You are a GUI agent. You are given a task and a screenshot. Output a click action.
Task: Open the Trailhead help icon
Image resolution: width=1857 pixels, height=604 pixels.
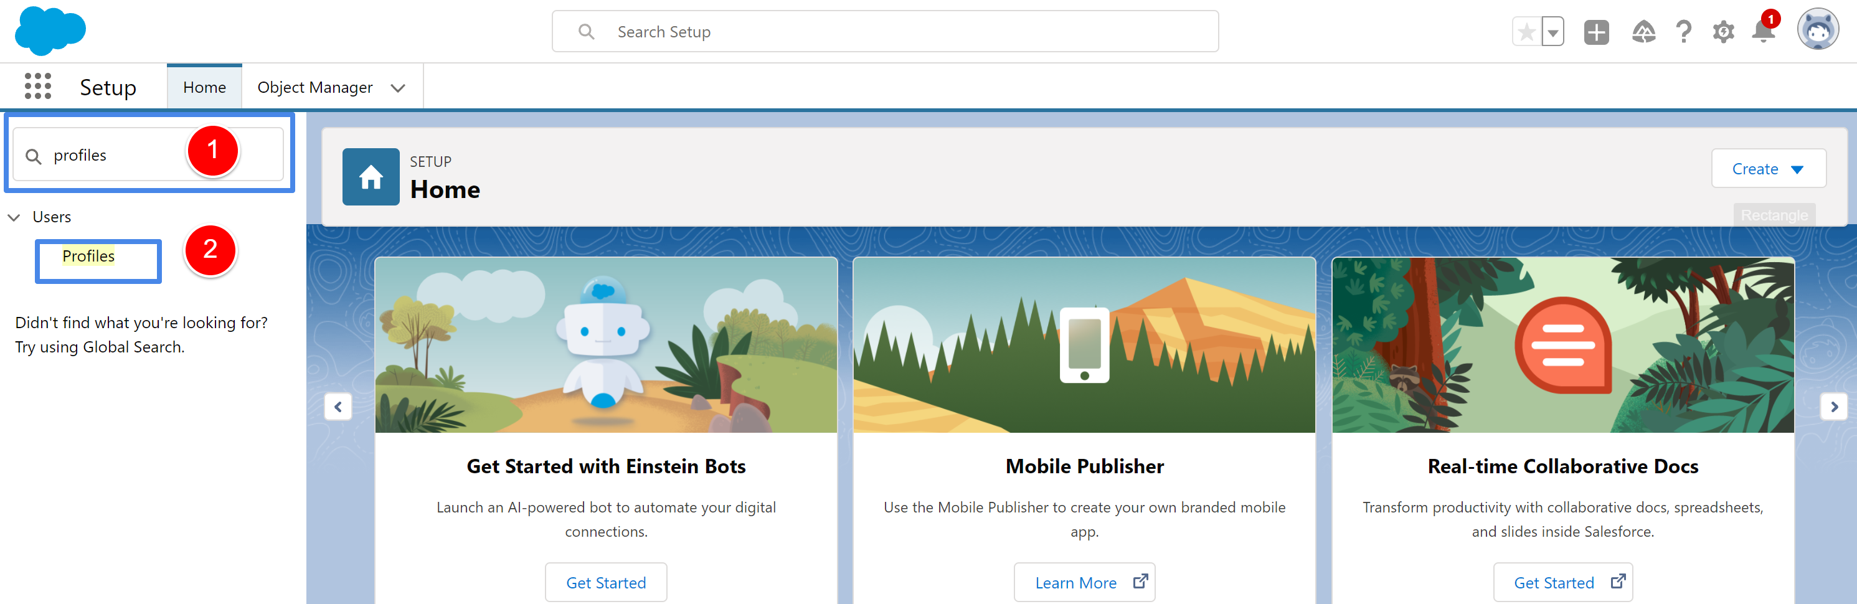click(1645, 31)
